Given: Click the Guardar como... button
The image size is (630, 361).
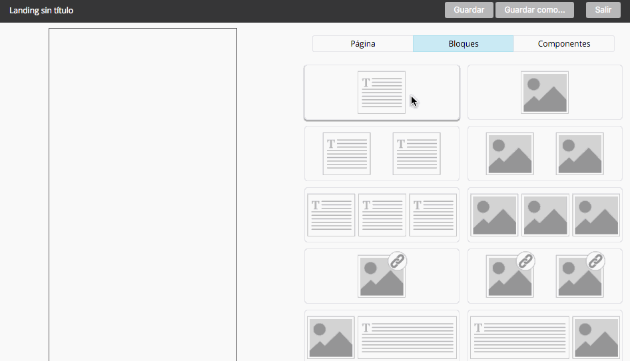Looking at the screenshot, I should point(534,10).
